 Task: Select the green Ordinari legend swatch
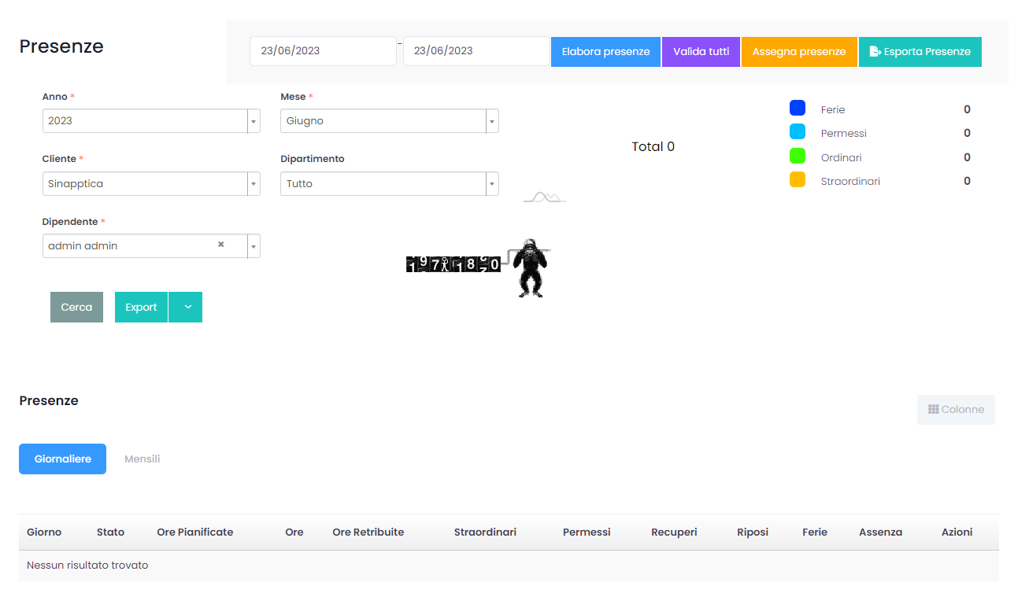(x=797, y=157)
